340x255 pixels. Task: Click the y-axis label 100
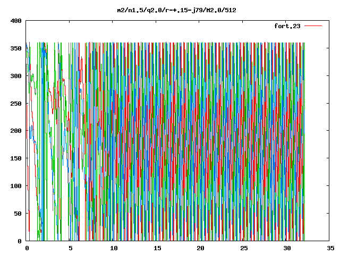[16, 186]
